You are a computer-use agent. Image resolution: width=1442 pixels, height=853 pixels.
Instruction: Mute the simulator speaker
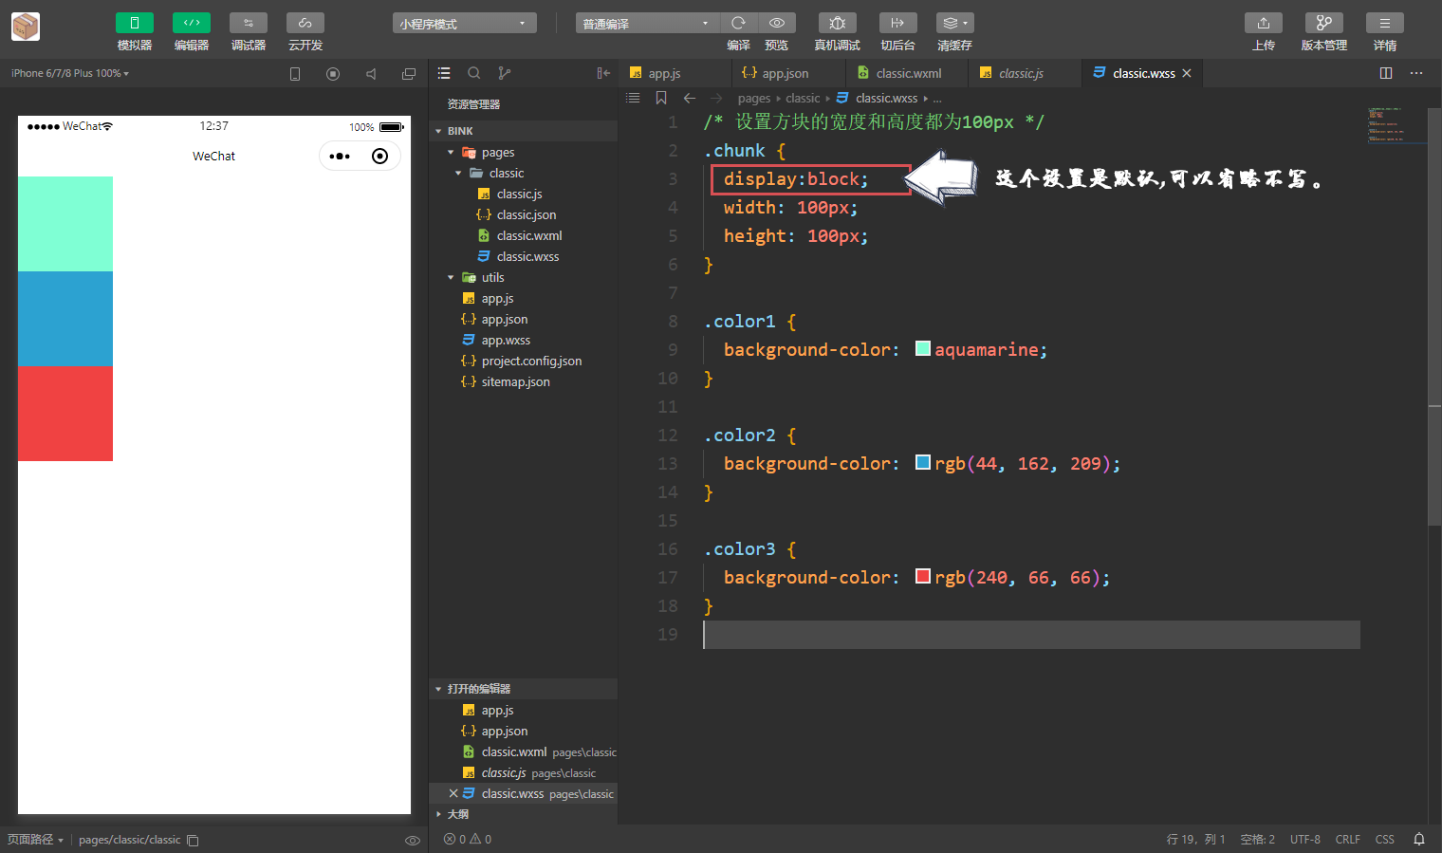point(371,73)
